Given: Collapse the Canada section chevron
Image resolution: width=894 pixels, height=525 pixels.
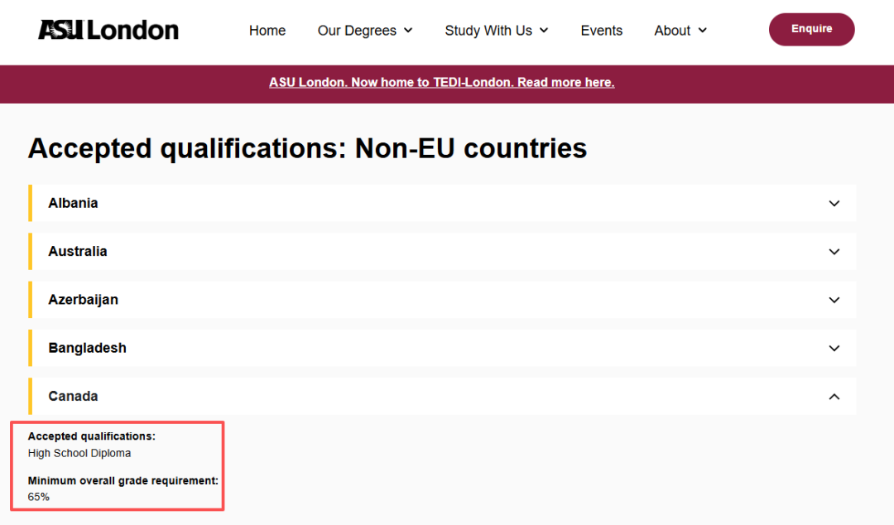Looking at the screenshot, I should [x=834, y=397].
